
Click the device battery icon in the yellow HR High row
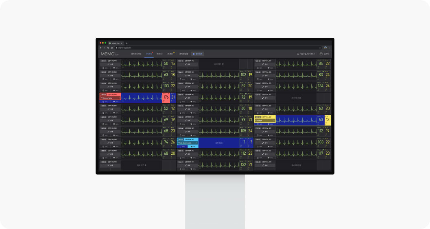[x=258, y=124]
